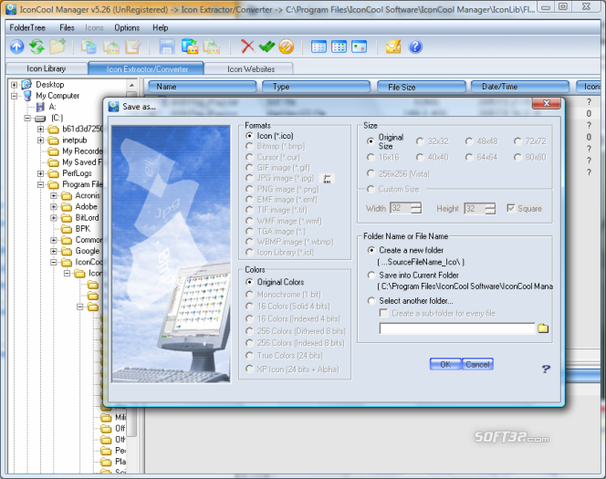Close the Save as dialog
The image size is (606, 479).
tap(546, 103)
